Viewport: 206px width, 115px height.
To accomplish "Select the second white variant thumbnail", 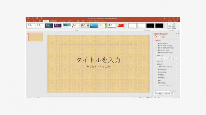I will coord(141,26).
